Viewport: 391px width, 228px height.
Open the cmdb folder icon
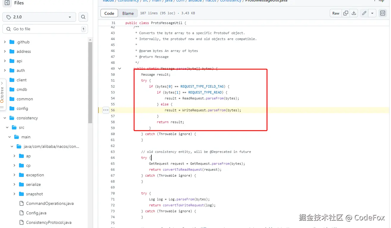pyautogui.click(x=12, y=89)
